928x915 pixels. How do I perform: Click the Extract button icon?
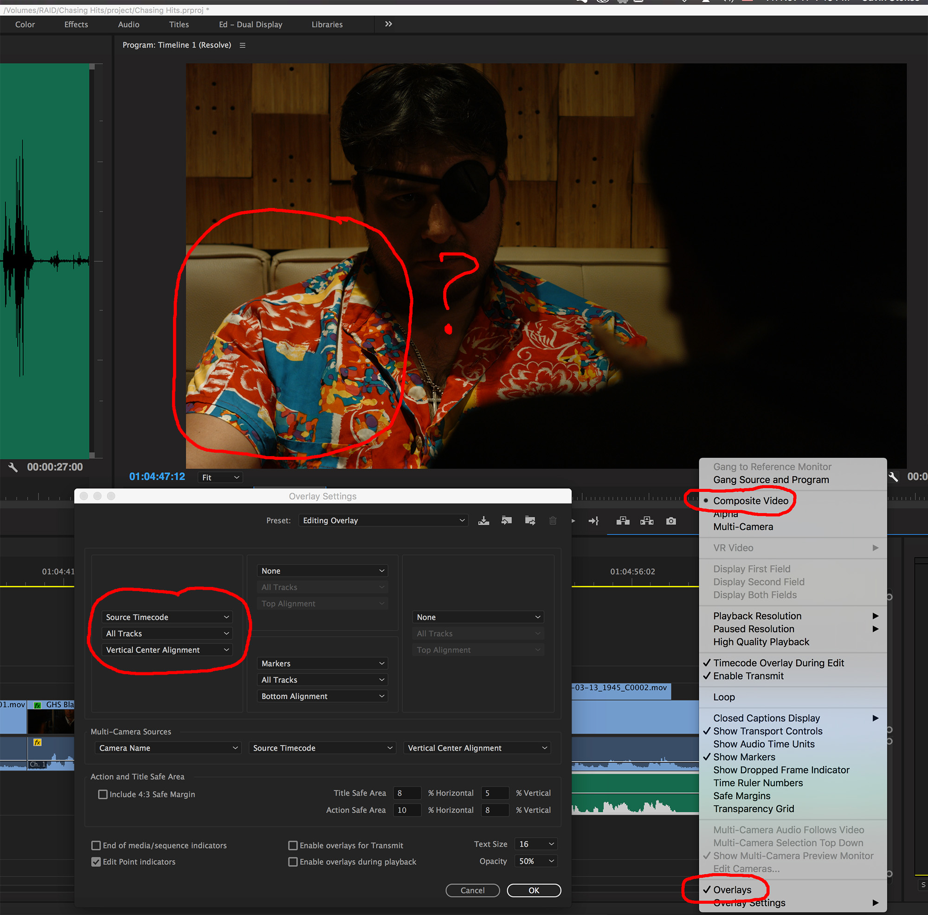click(646, 521)
